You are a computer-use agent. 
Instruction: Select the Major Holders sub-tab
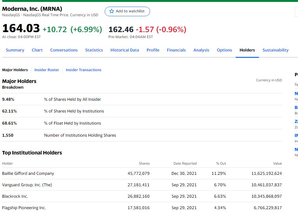click(x=15, y=70)
